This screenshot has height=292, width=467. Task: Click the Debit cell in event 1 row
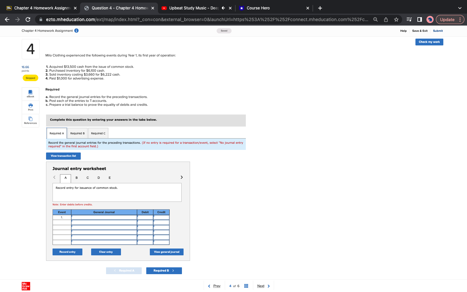pos(145,217)
